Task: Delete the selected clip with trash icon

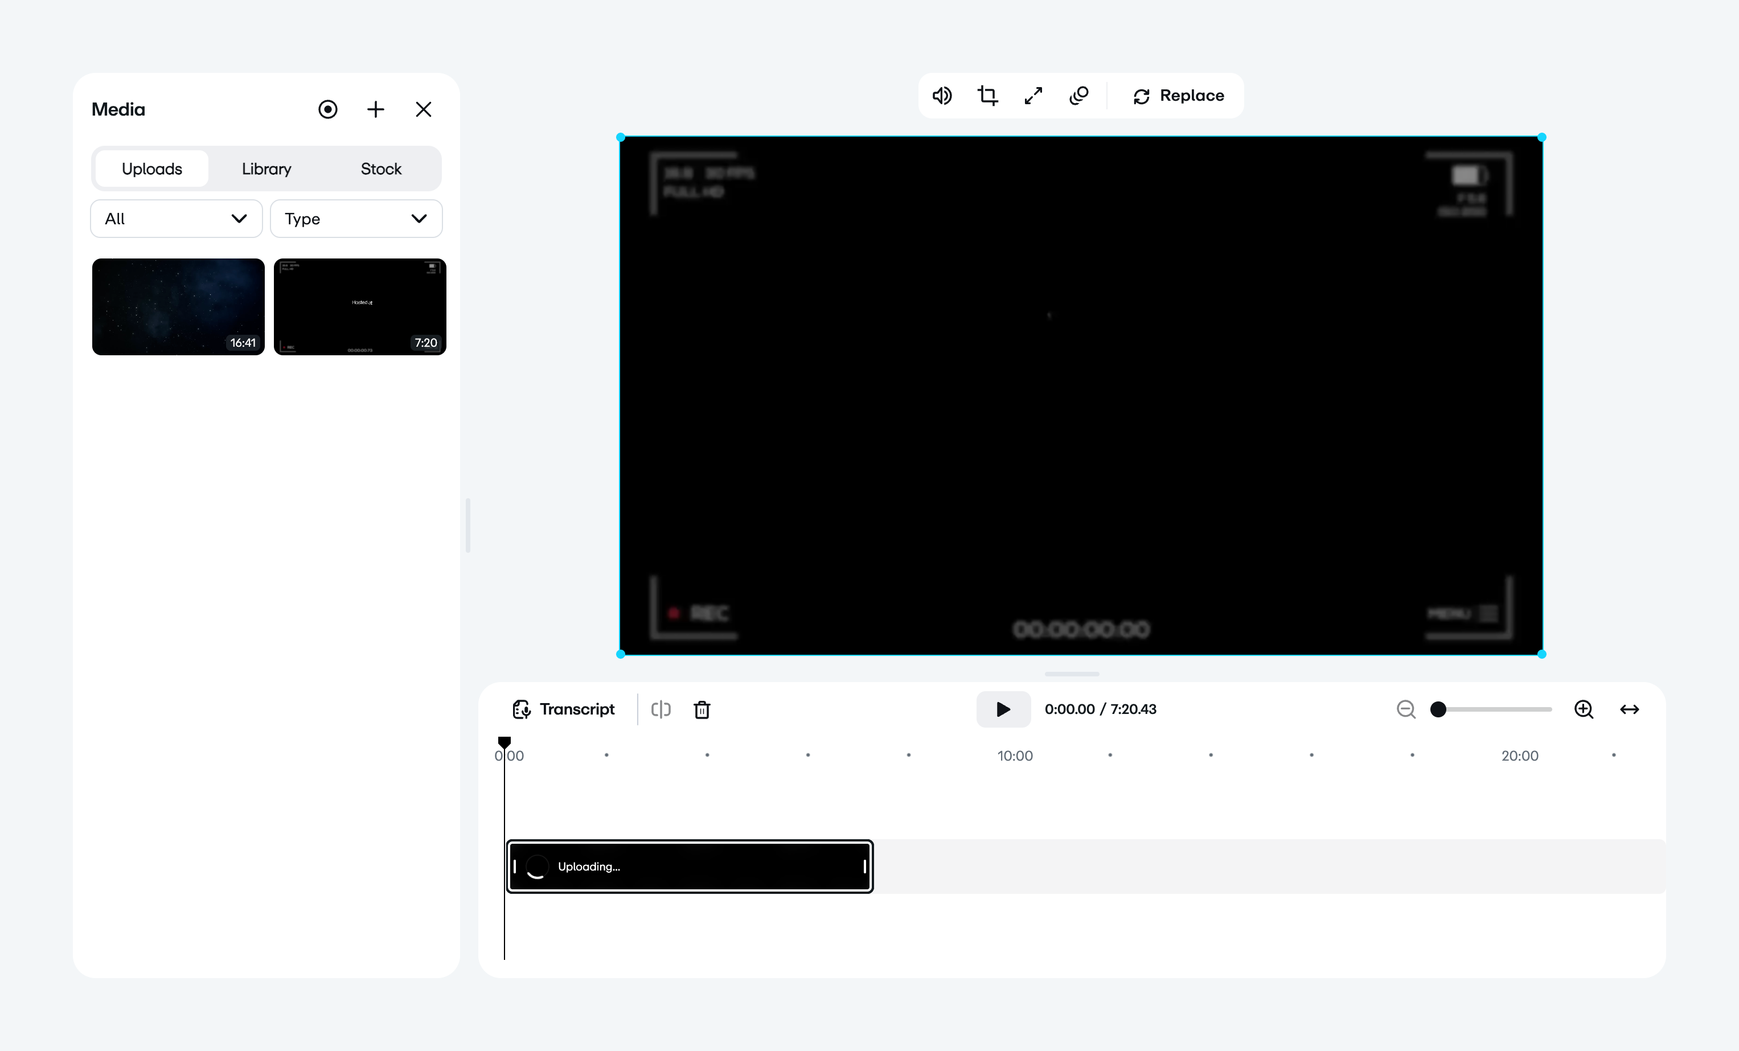Action: pyautogui.click(x=702, y=709)
